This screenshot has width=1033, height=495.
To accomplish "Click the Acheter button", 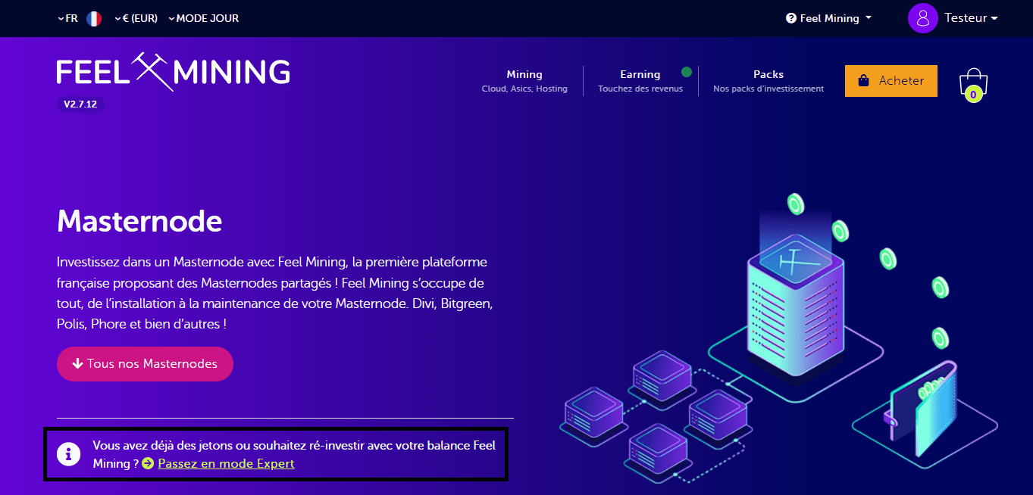I will pos(891,80).
